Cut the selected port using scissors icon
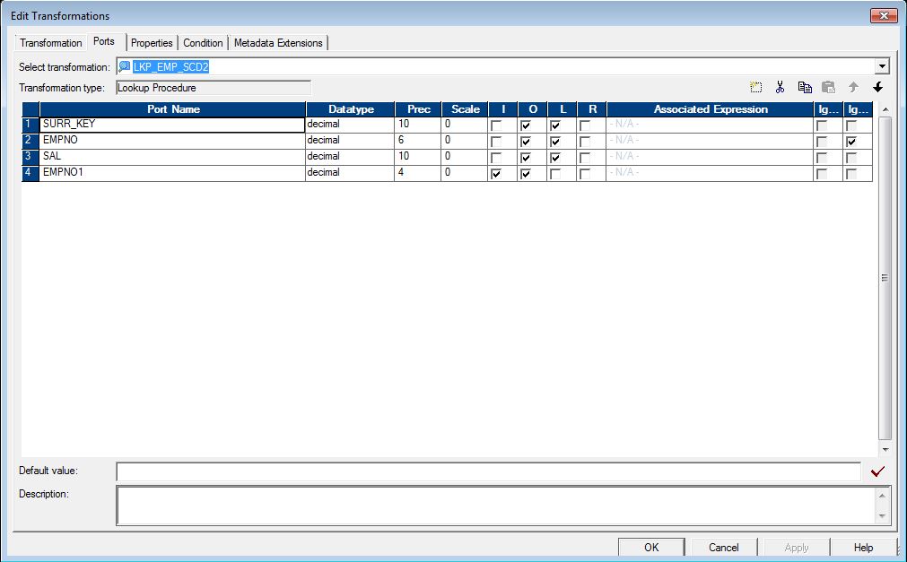The image size is (907, 562). [780, 86]
